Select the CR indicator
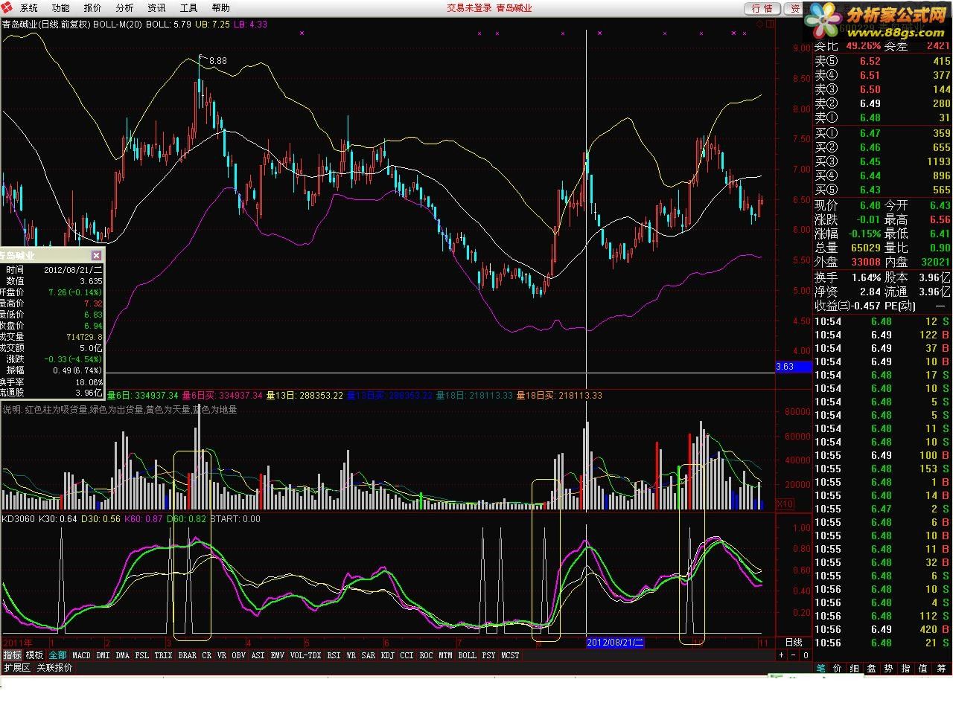Viewport: 953px width, 714px height. [x=207, y=655]
